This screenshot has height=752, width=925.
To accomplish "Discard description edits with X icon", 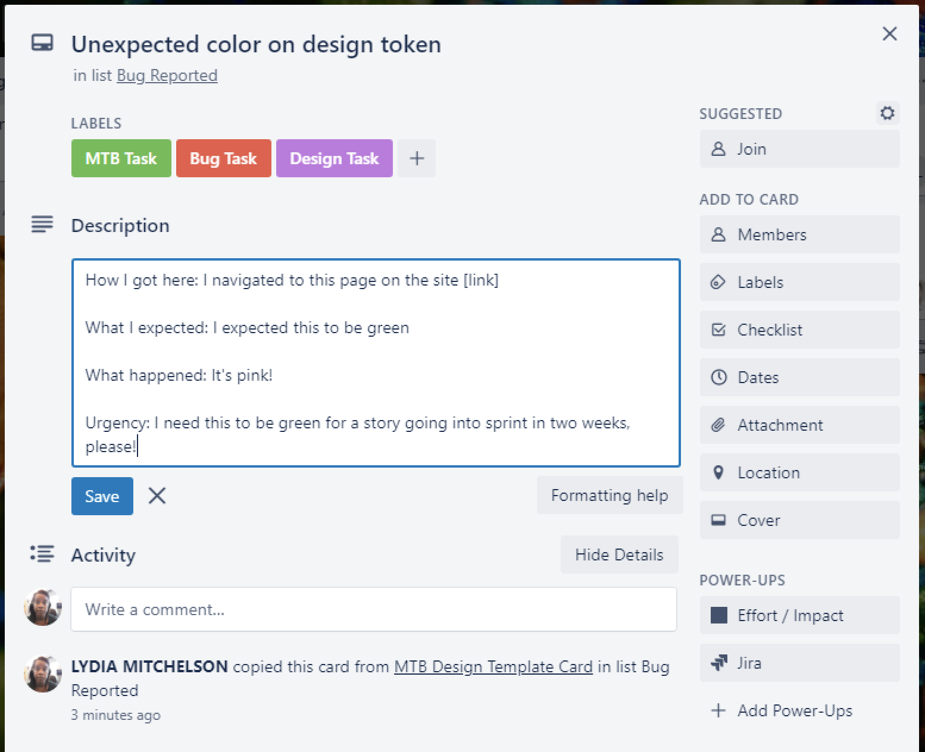I will coord(157,496).
